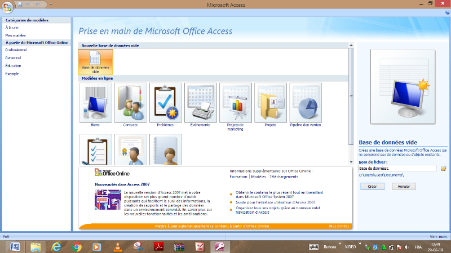451x253 pixels.
Task: Select Éducation category
Action: [x=13, y=66]
